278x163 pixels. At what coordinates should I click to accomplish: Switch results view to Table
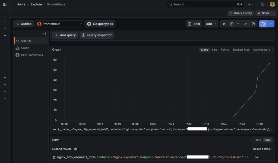pos(257,140)
